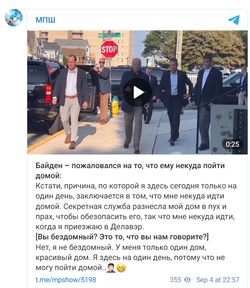Open the t.me/mpshow/5198 post link
The height and width of the screenshot is (288, 250).
point(66,280)
